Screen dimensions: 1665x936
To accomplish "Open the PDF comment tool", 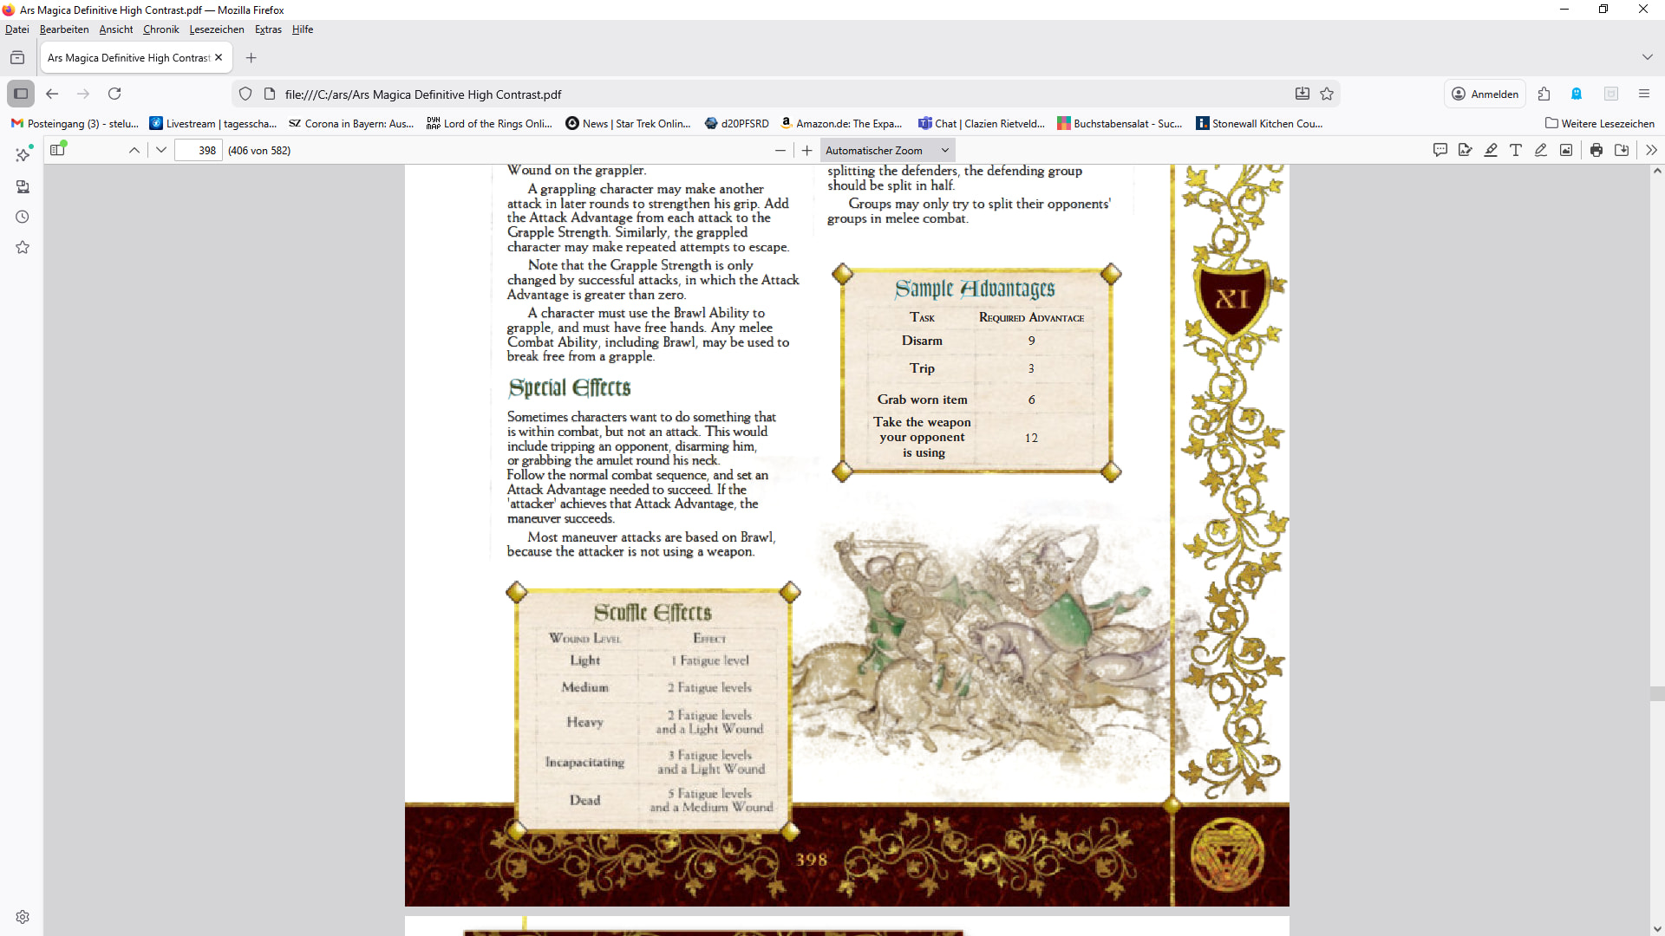I will [x=1440, y=150].
